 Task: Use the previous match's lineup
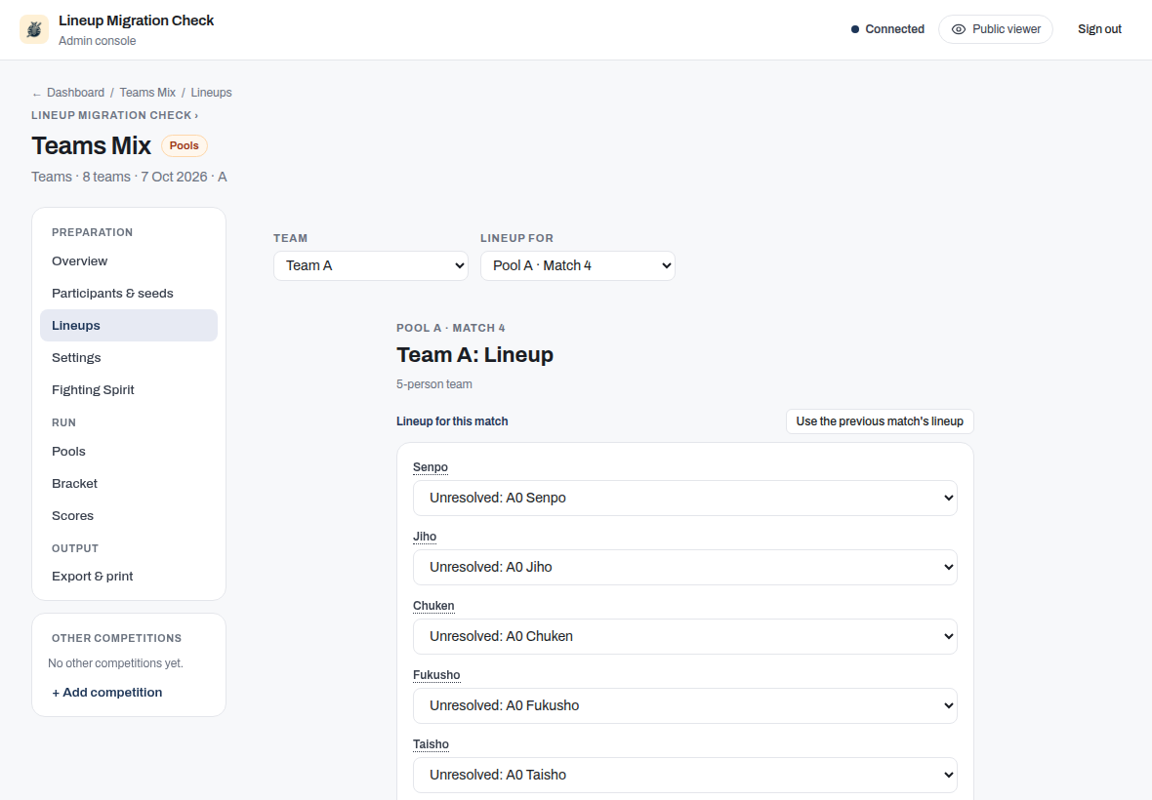coord(880,421)
